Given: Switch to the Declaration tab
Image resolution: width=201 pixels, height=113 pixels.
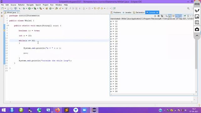Looking at the screenshot, I should pyautogui.click(x=139, y=13).
